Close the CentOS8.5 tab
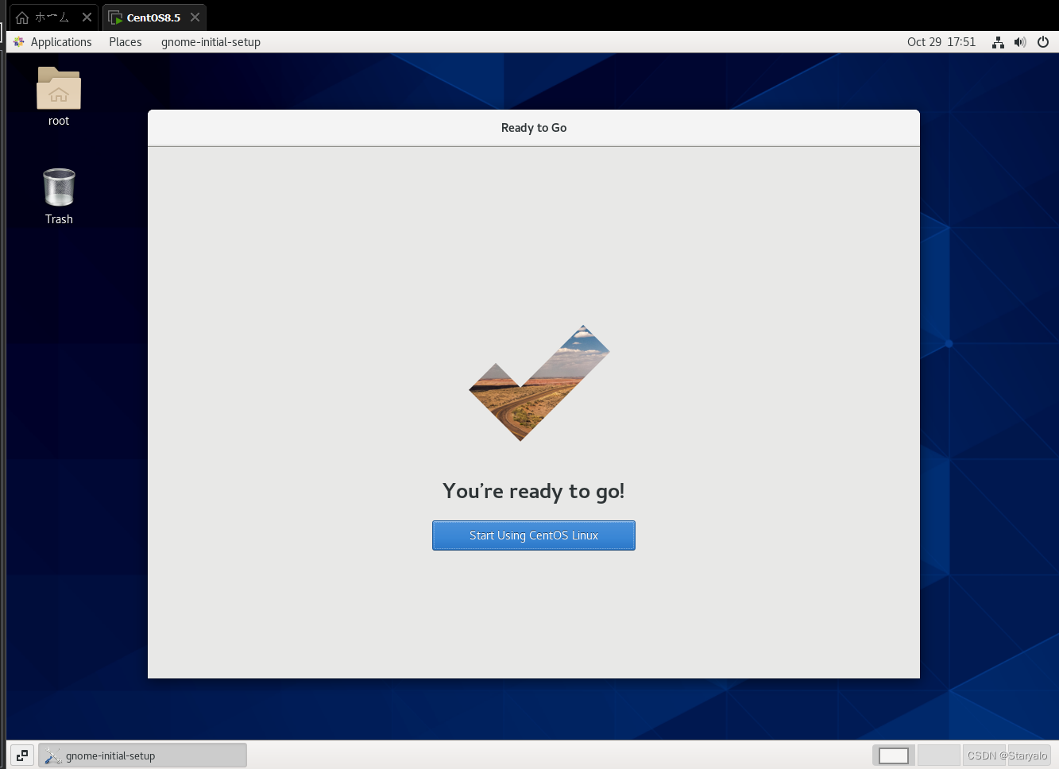 (195, 17)
